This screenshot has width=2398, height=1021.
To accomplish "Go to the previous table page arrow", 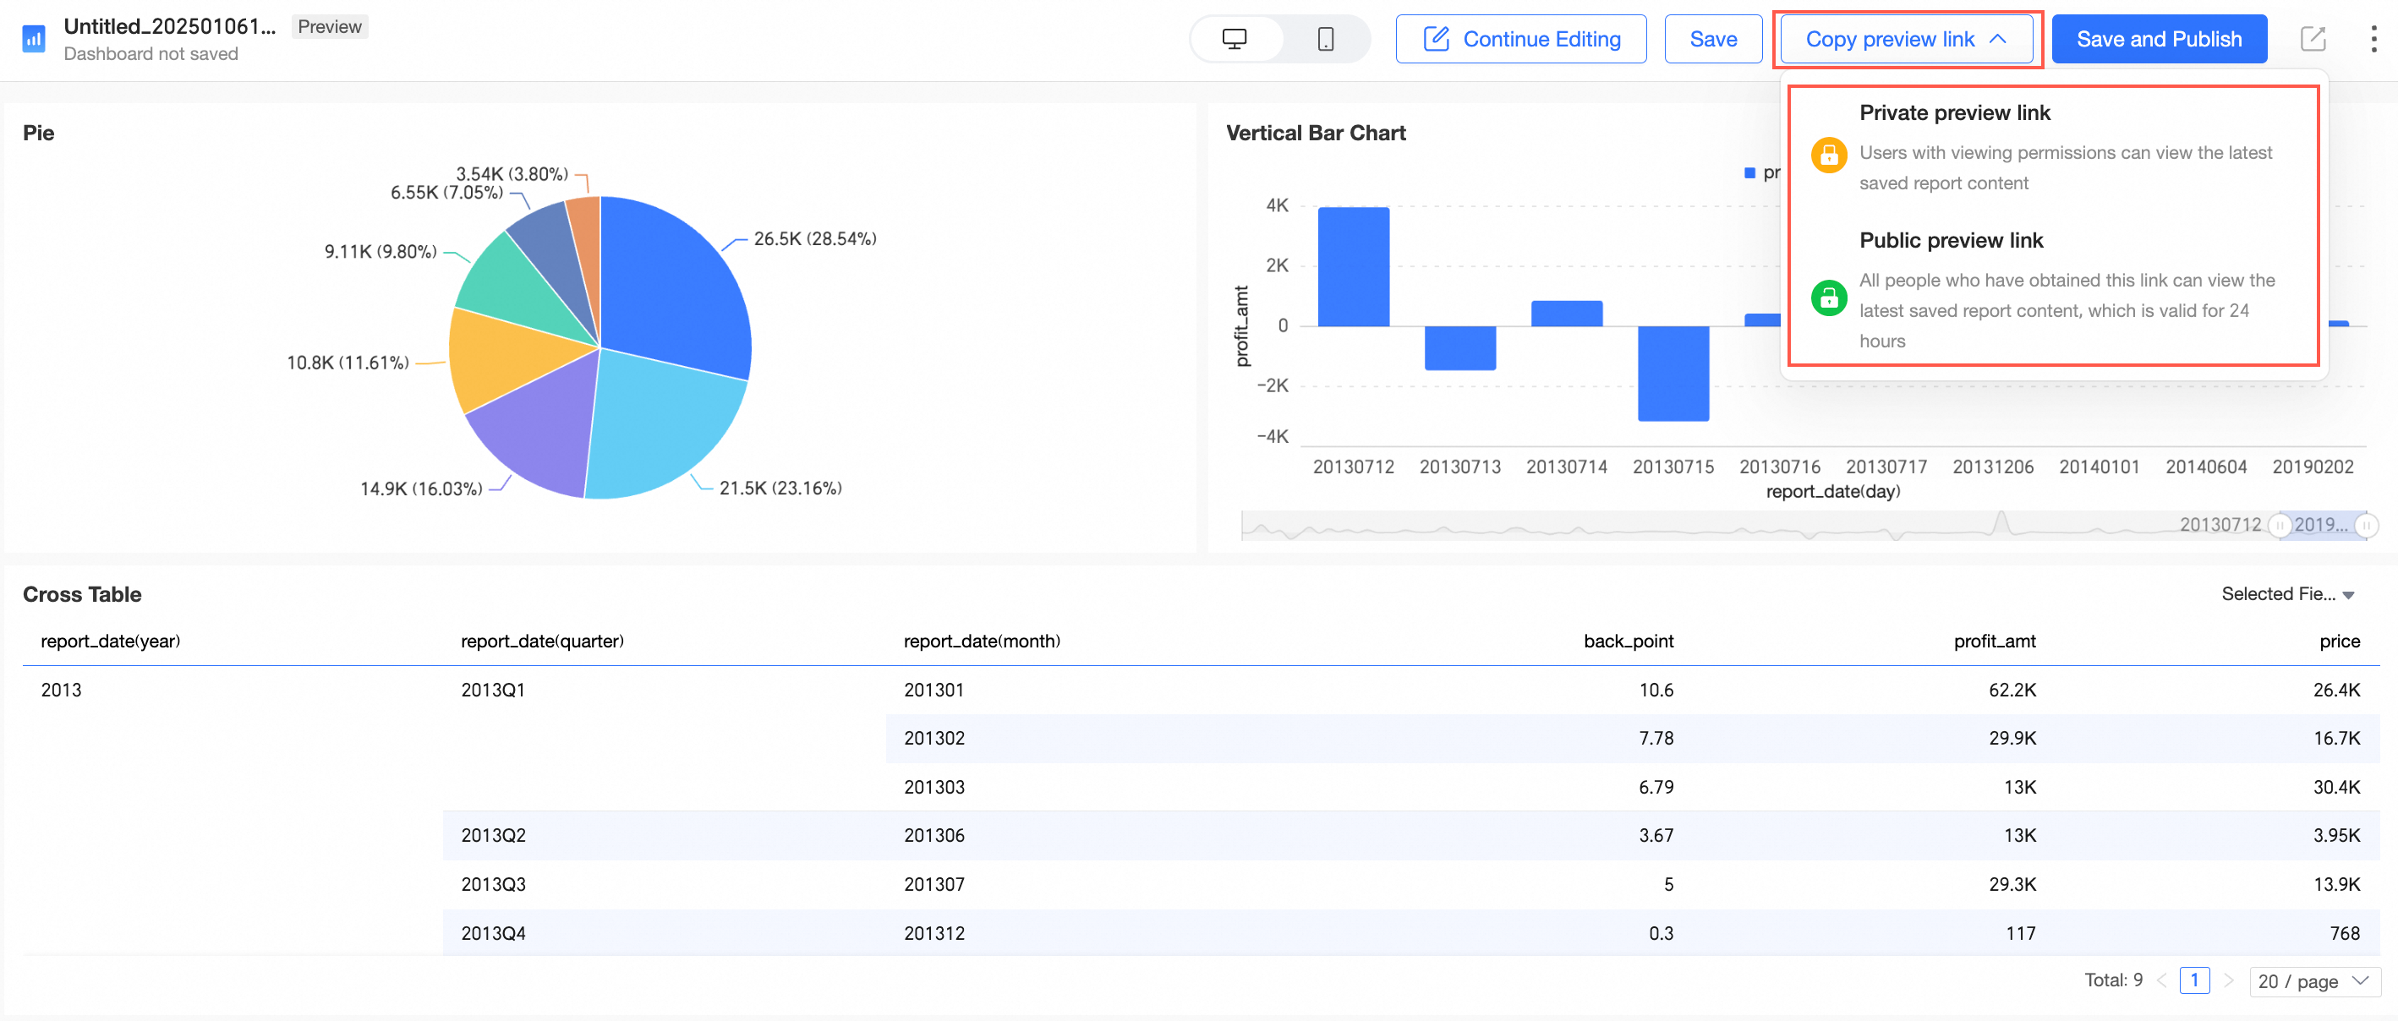I will tap(2161, 980).
